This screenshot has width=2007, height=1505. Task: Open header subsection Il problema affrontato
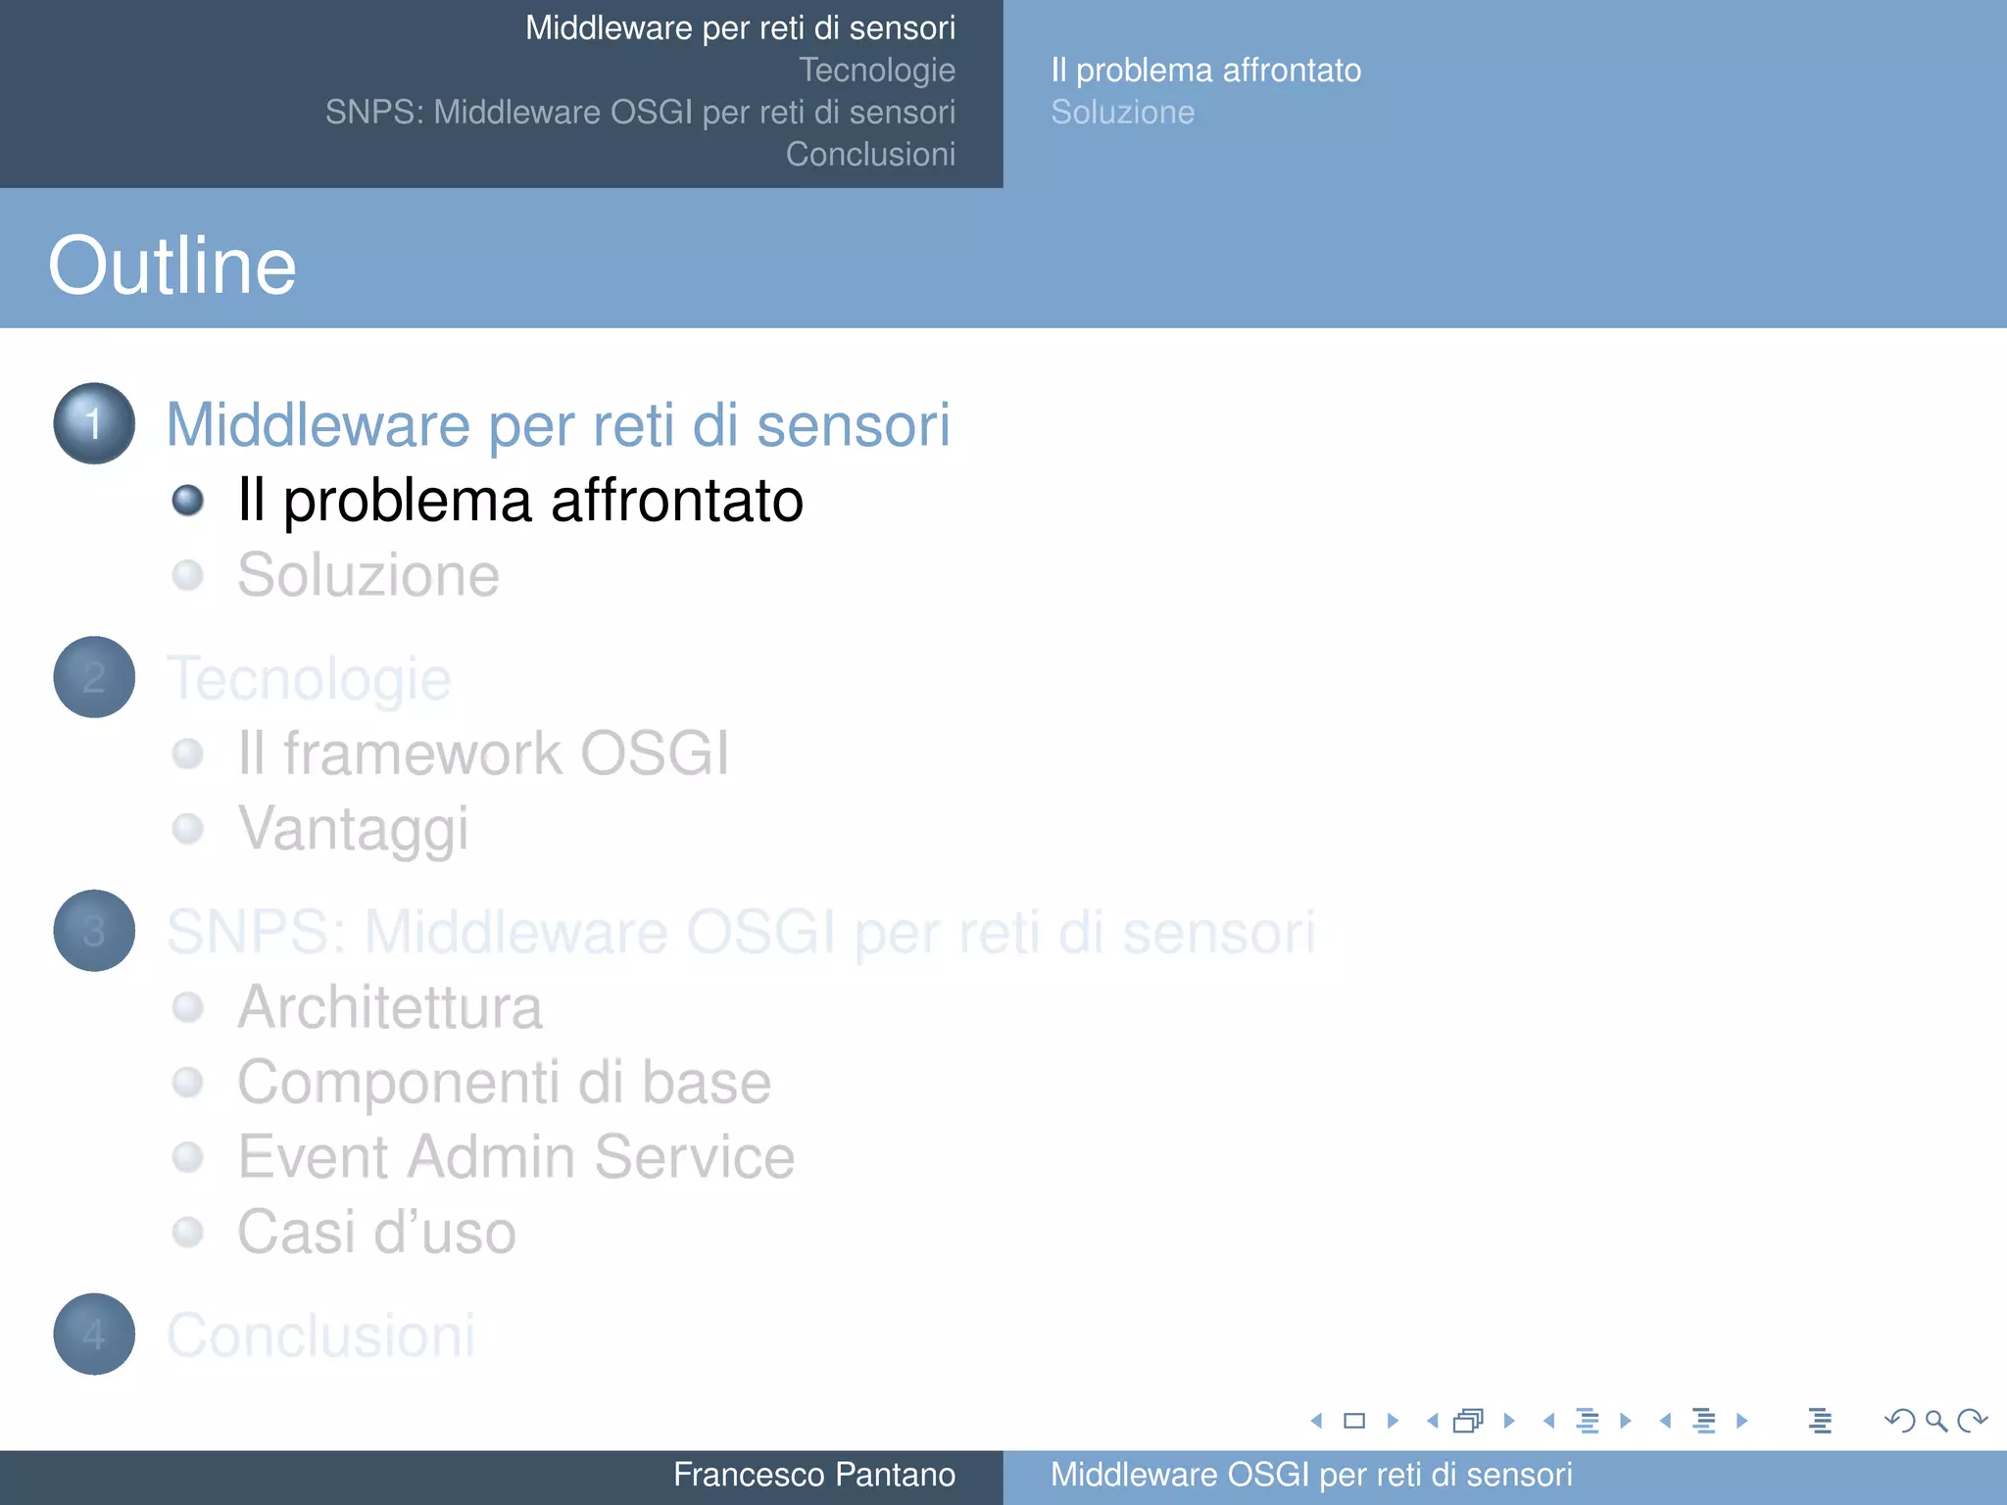(1205, 71)
